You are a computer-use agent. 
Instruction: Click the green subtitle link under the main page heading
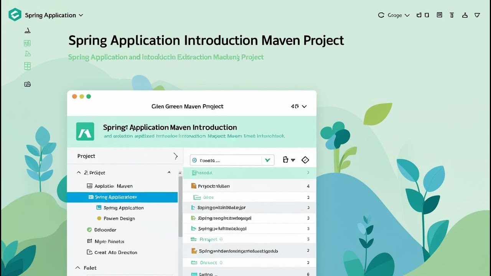point(166,57)
